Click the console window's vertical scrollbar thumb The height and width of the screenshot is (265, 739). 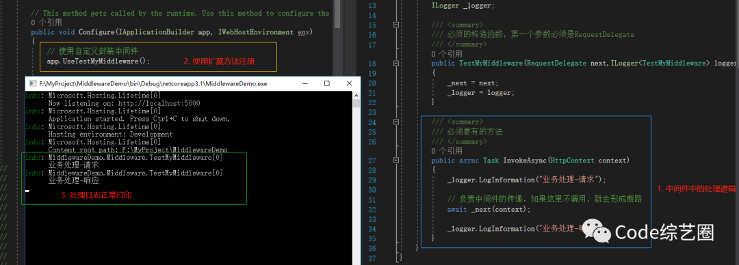tap(356, 104)
